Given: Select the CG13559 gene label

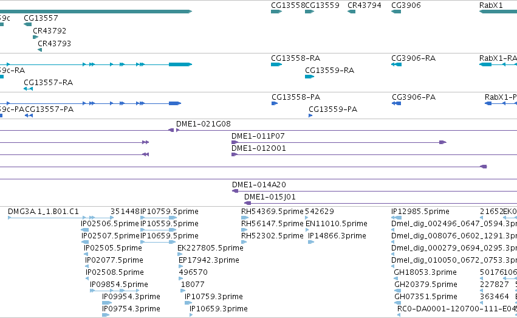Looking at the screenshot, I should (x=322, y=5).
